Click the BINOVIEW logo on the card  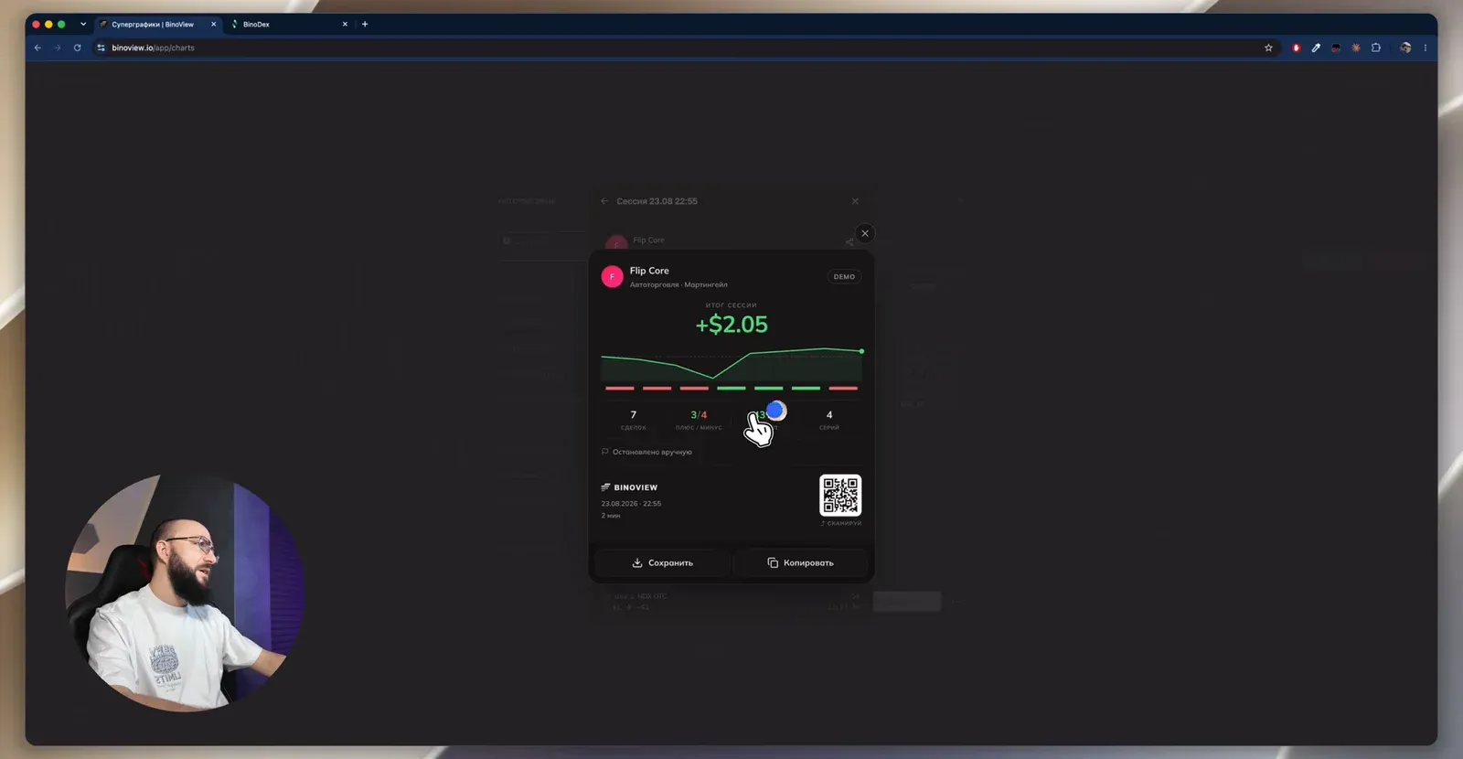[629, 487]
